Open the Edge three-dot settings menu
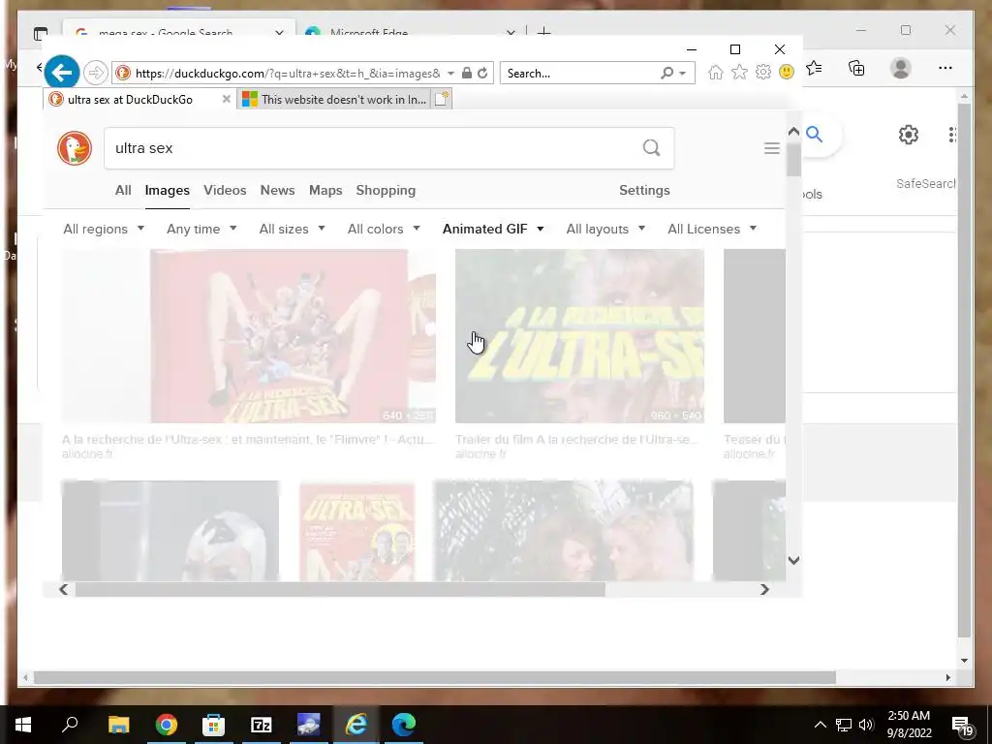 (x=945, y=68)
